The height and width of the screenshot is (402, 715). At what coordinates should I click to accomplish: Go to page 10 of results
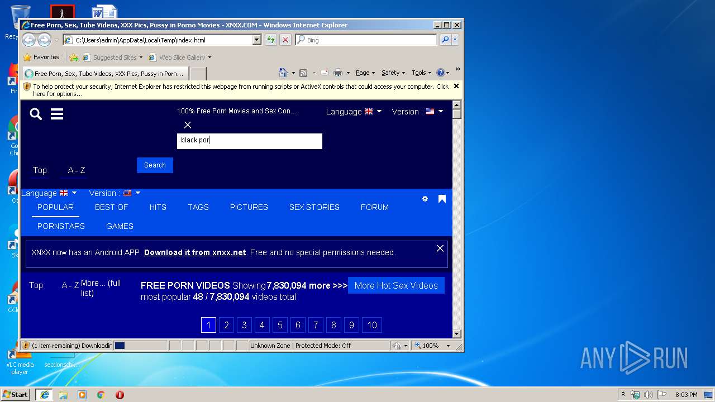[x=372, y=325]
